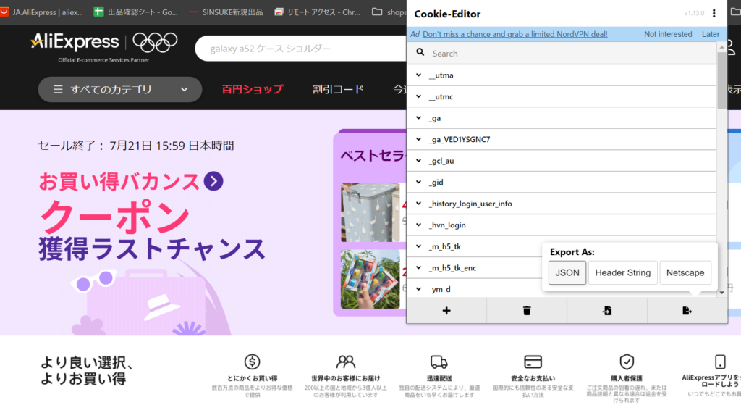Click the import cookies icon
The height and width of the screenshot is (405, 741).
click(x=606, y=311)
